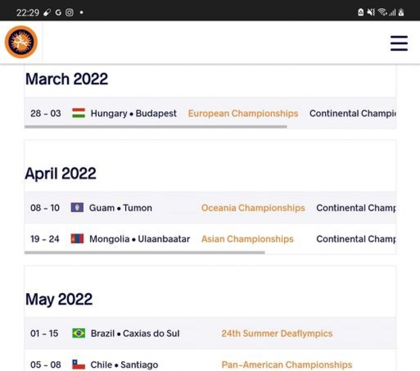Click the Guam flag icon
The height and width of the screenshot is (371, 420).
(x=77, y=208)
